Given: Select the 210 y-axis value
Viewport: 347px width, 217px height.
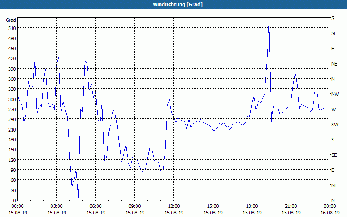Looking at the screenshot, I should coord(12,129).
